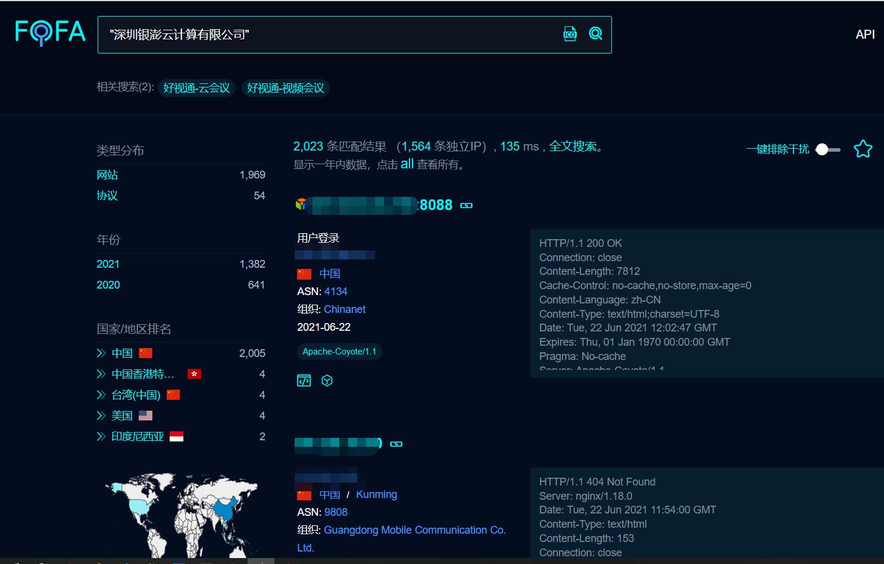Click the link icon beside second result
Screen dimensions: 884x564
[x=396, y=444]
